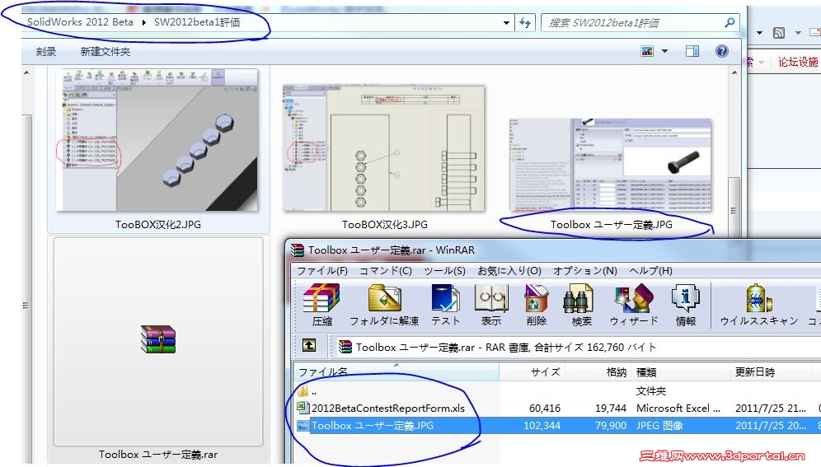Click the RSS feed icon in browser window
821x467 pixels.
point(779,32)
